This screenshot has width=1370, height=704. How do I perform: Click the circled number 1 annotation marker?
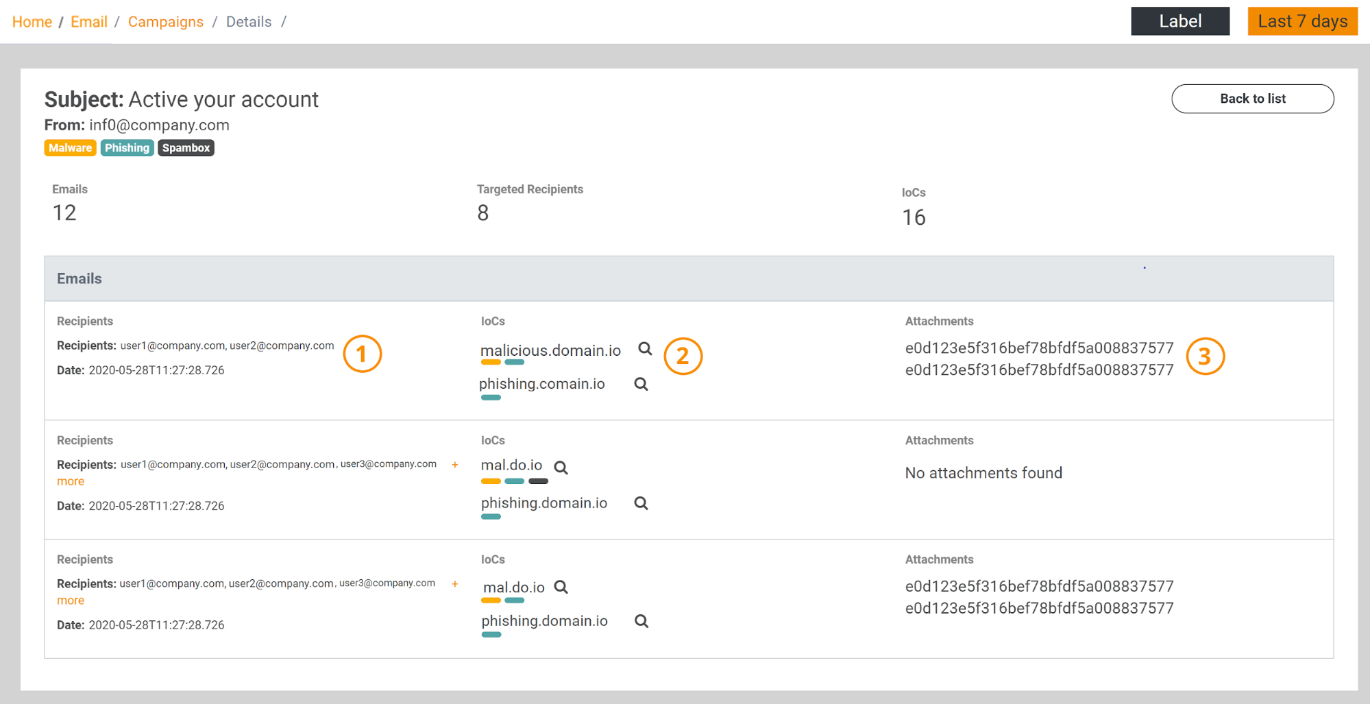click(x=362, y=354)
